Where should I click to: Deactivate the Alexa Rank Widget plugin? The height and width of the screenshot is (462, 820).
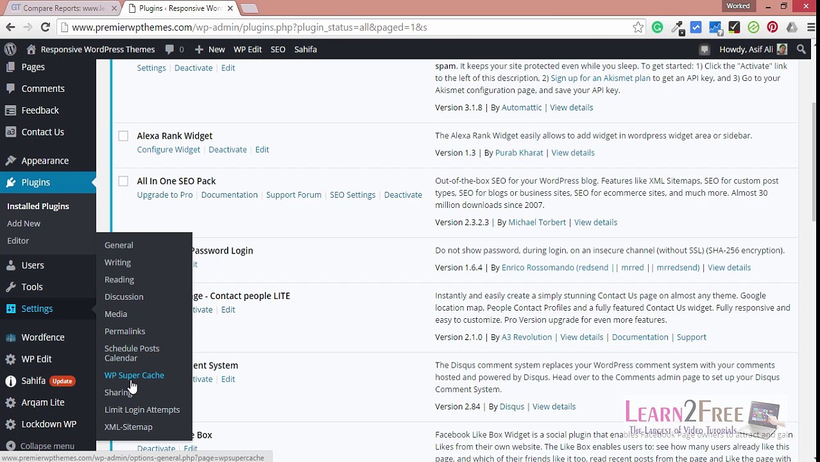tap(228, 150)
